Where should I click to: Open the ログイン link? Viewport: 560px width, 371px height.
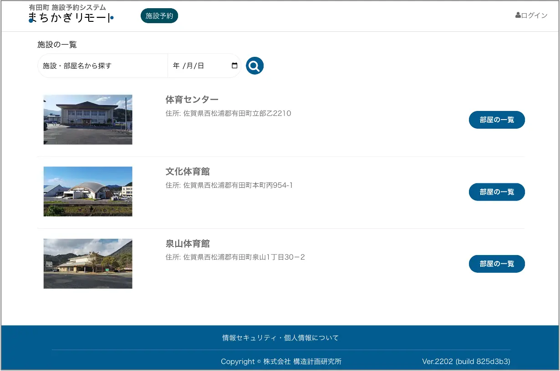[531, 15]
